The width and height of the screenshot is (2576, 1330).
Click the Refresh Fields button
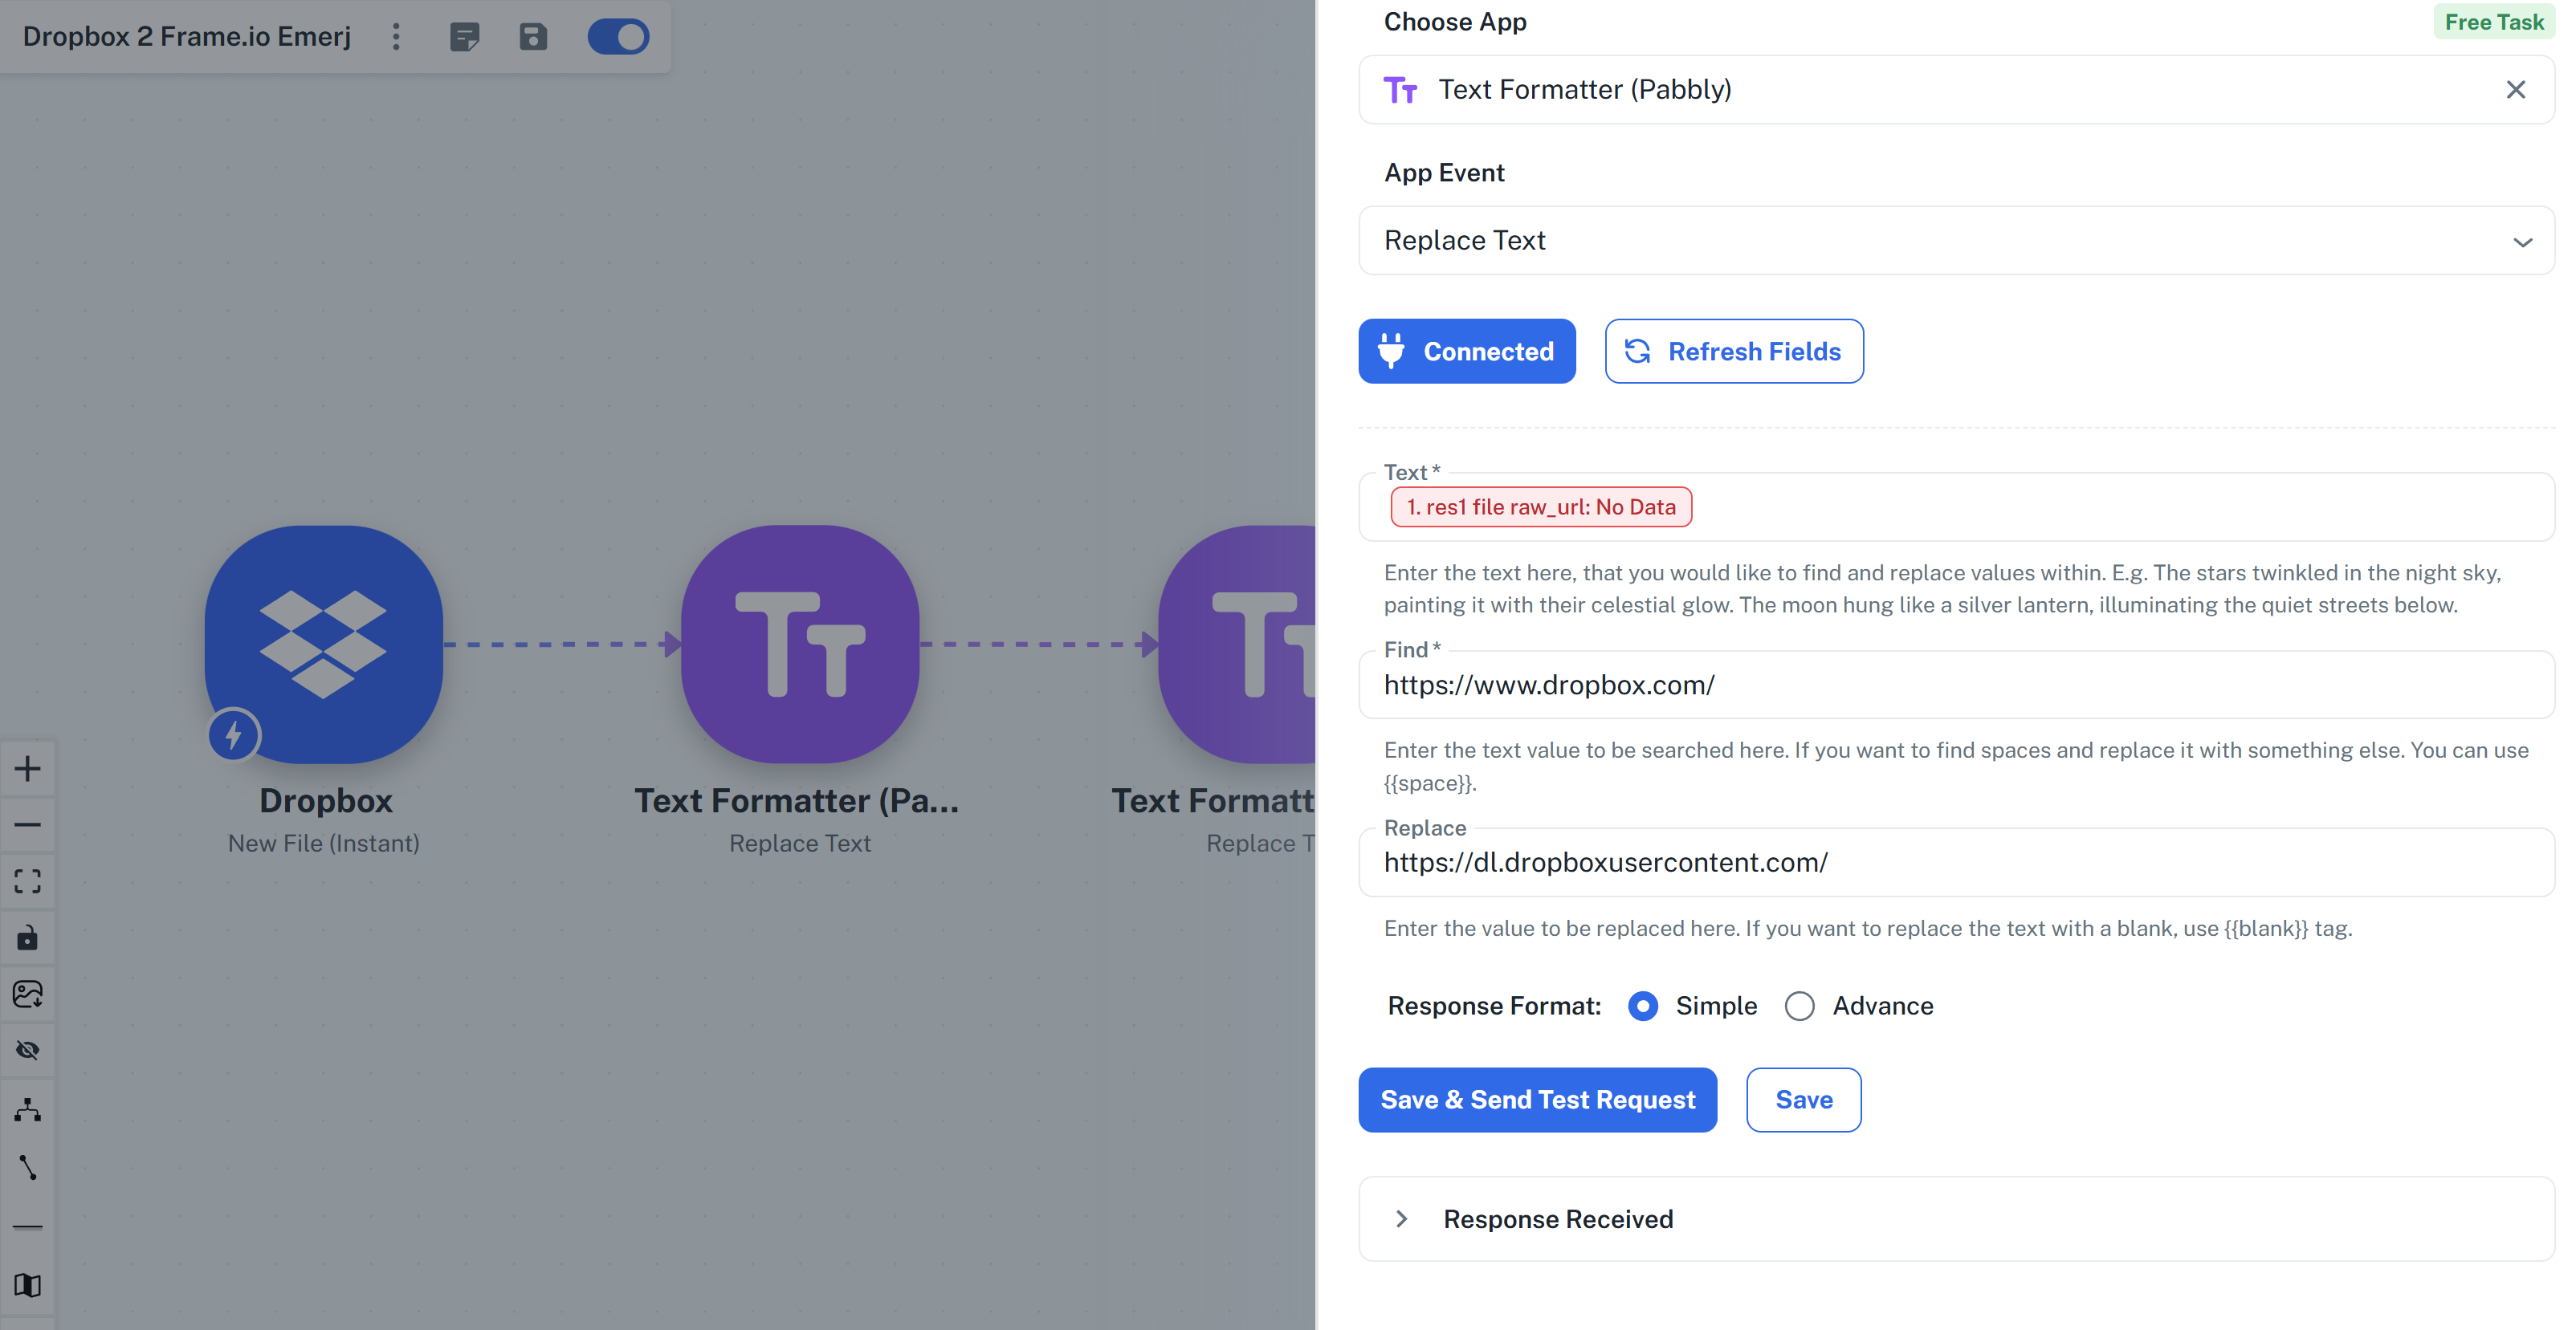(x=1733, y=351)
